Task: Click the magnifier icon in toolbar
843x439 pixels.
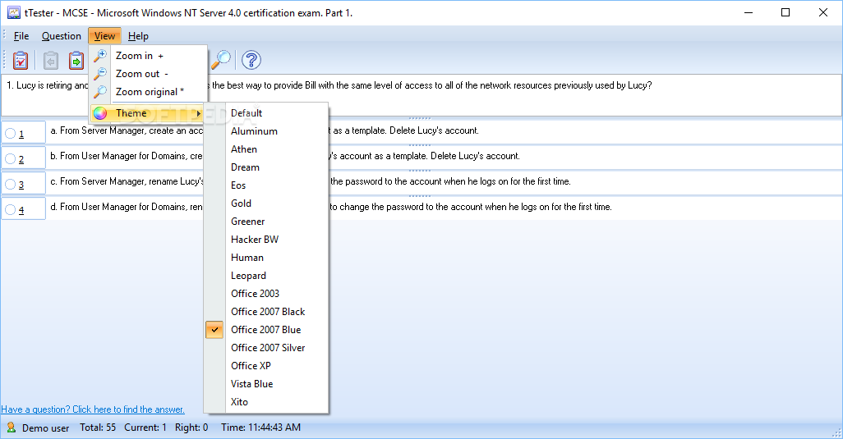Action: tap(220, 60)
